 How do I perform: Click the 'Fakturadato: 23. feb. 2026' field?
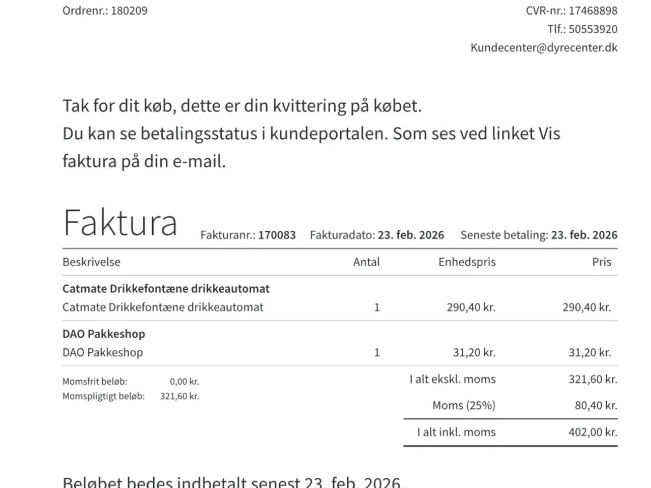377,235
